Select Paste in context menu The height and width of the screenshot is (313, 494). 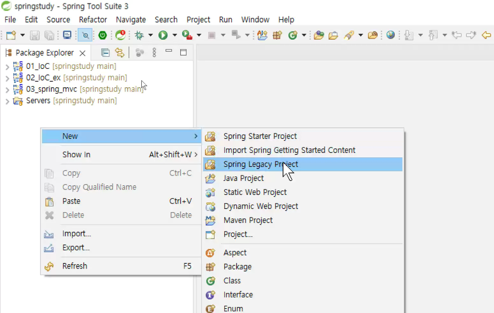click(121, 201)
